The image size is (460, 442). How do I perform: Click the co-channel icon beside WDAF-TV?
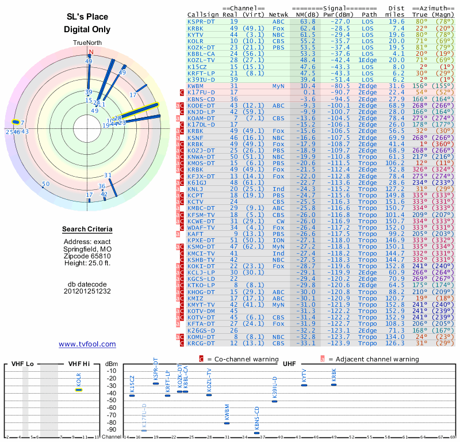[x=182, y=227]
